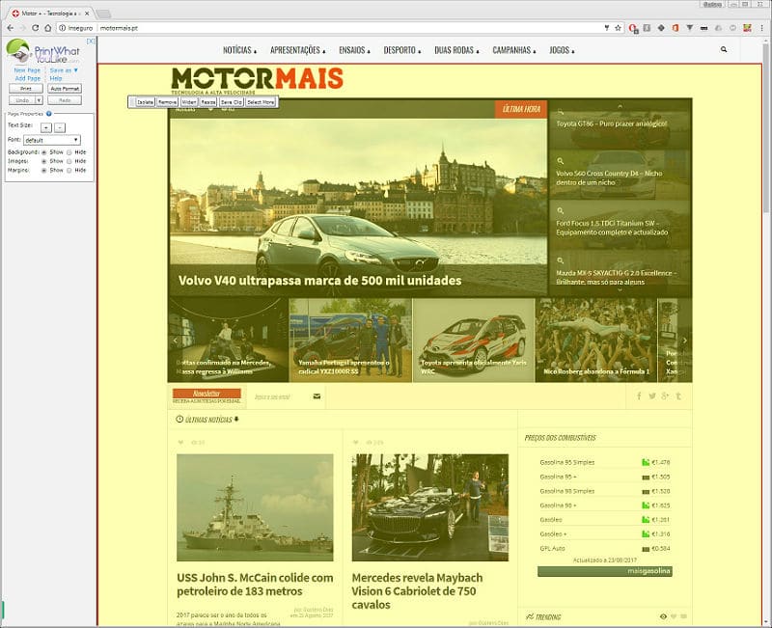Screen dimensions: 772x628
Task: Click the Undo button
Action: (x=22, y=100)
